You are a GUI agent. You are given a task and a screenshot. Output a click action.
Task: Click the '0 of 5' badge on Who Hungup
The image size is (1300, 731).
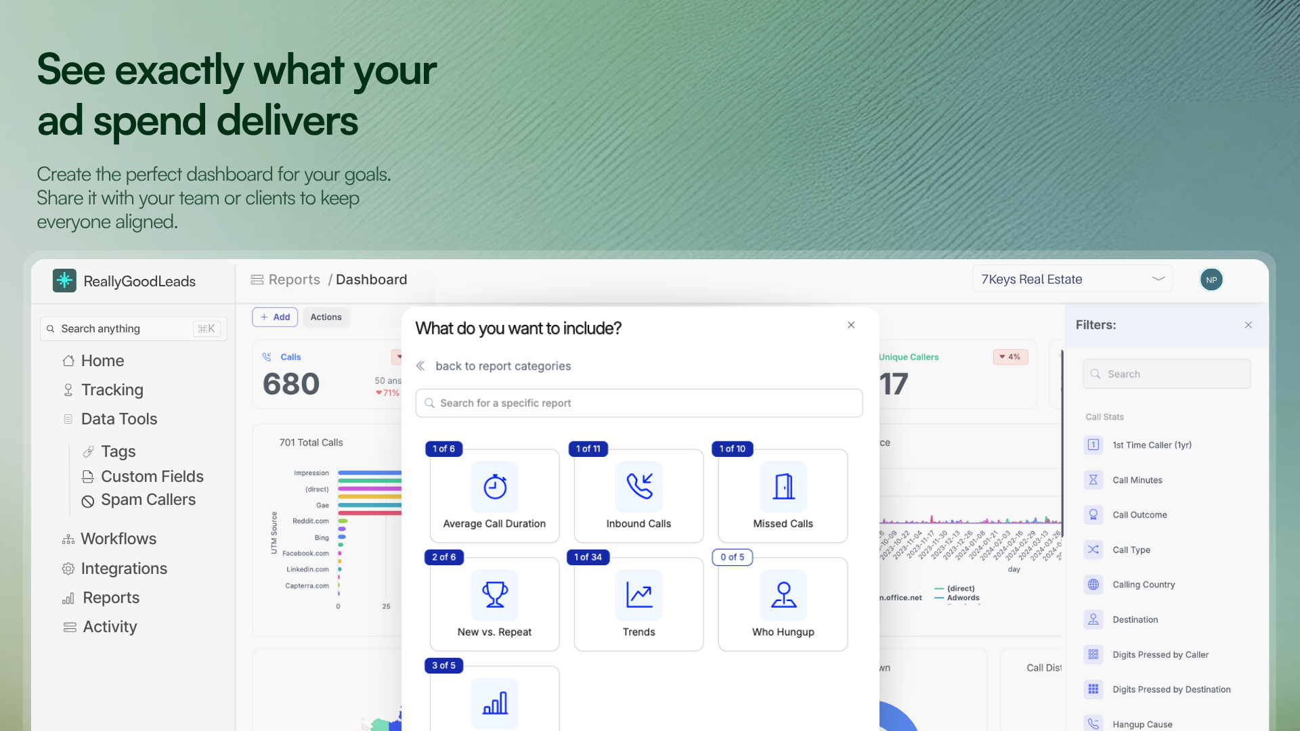tap(732, 557)
